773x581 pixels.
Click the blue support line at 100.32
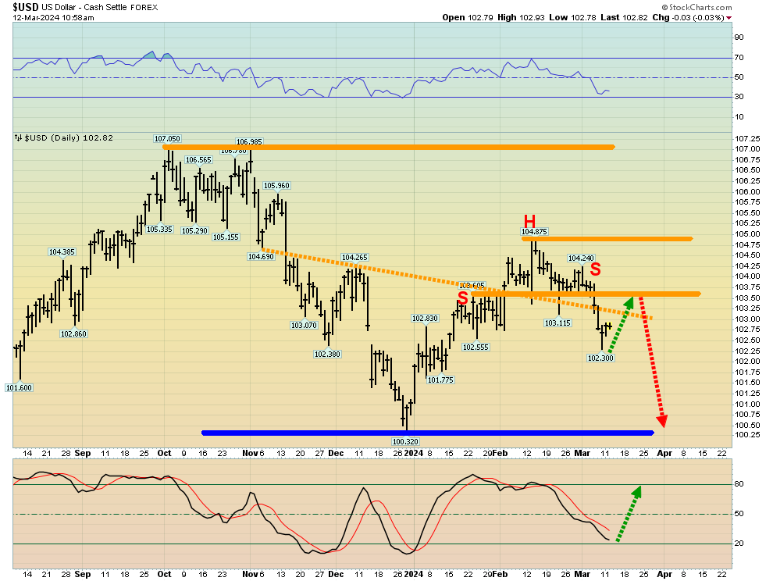point(428,433)
